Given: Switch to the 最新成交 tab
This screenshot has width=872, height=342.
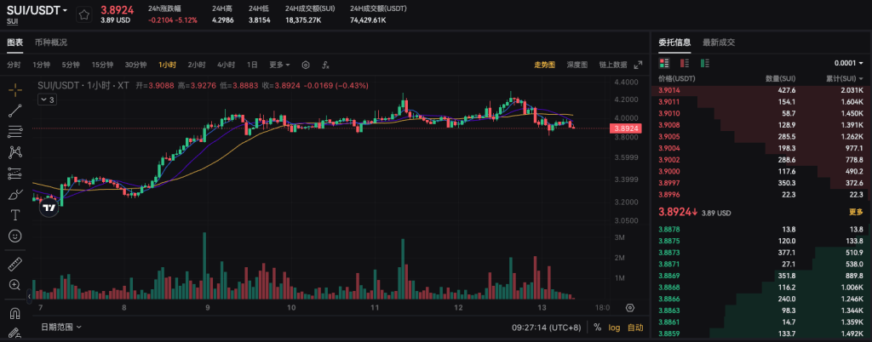Looking at the screenshot, I should (718, 42).
